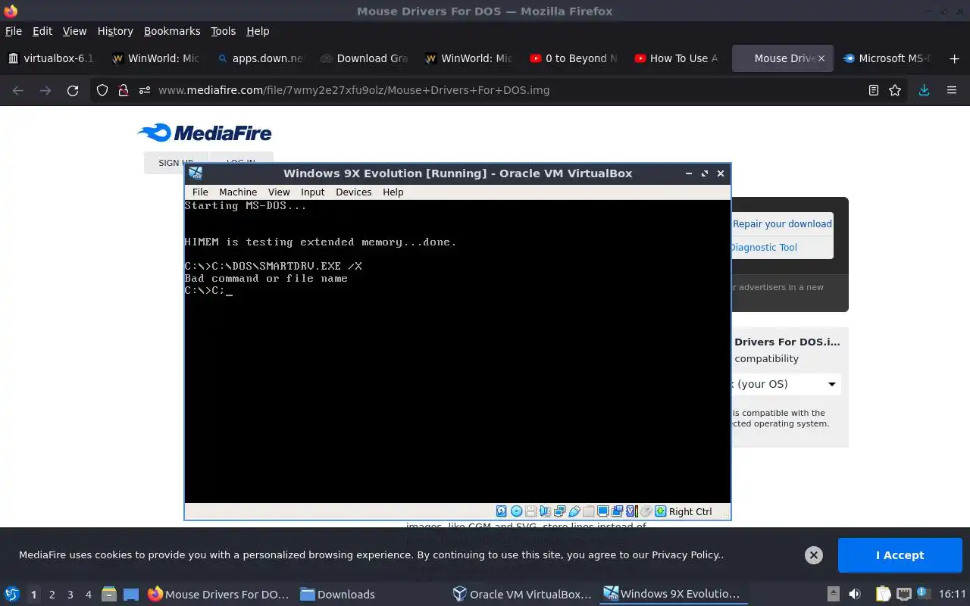Switch to workspace 4
970x606 pixels.
click(x=88, y=595)
